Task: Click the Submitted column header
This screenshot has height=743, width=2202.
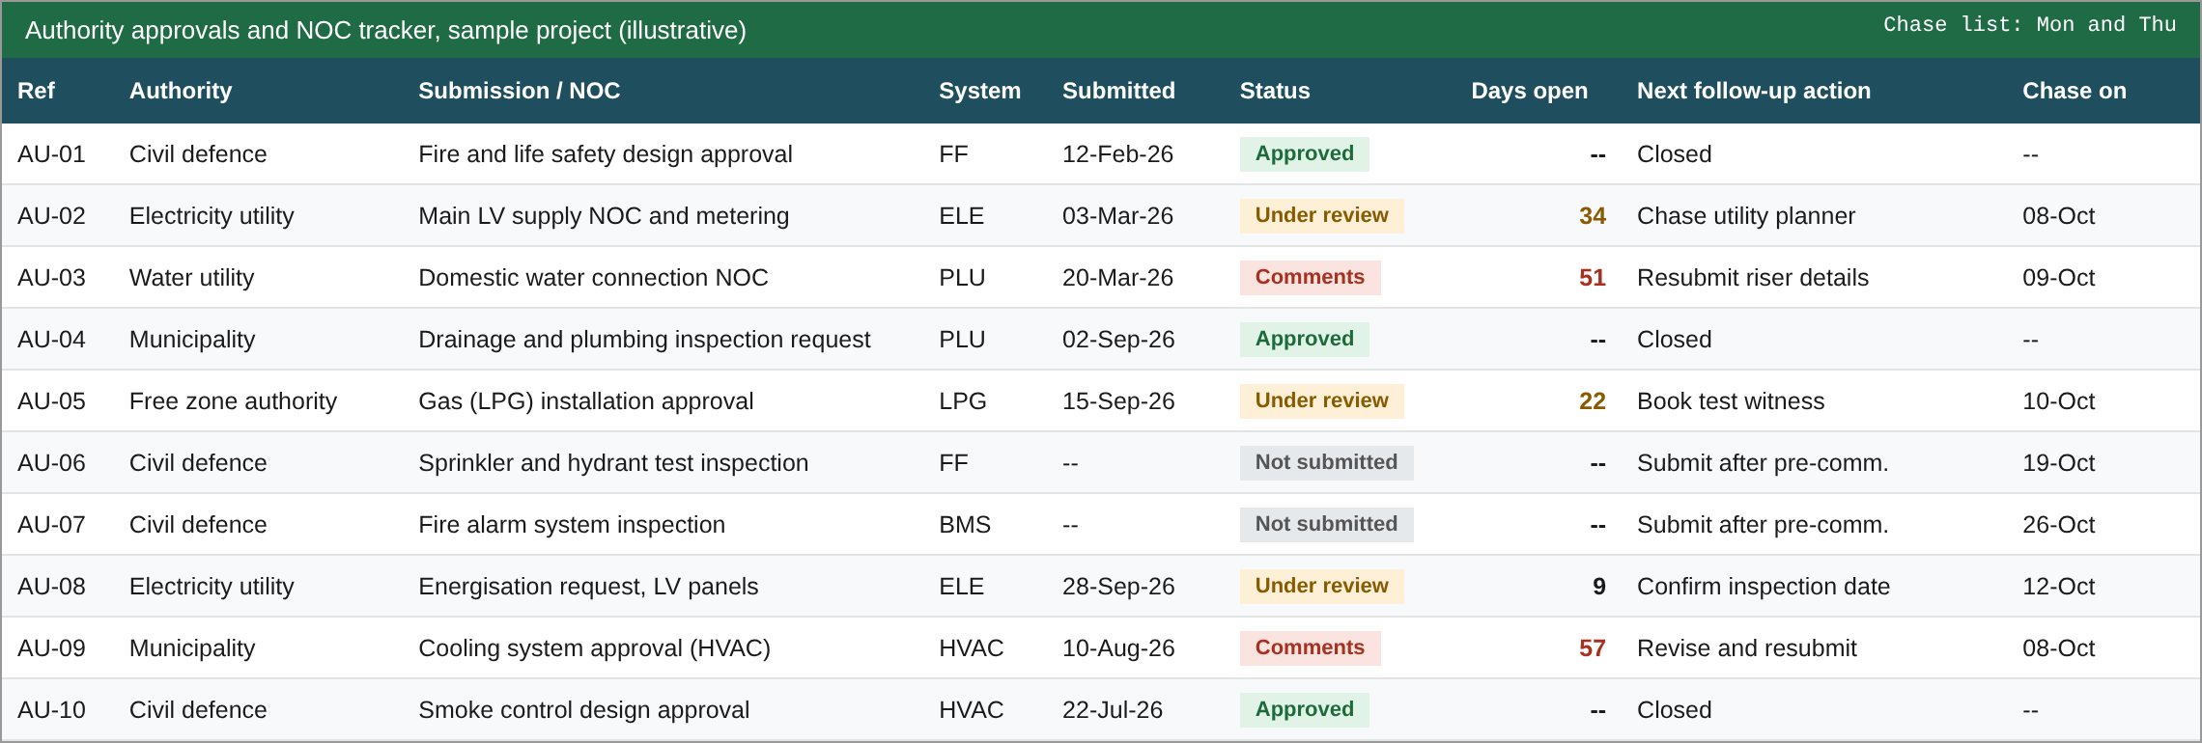Action: pyautogui.click(x=1118, y=91)
